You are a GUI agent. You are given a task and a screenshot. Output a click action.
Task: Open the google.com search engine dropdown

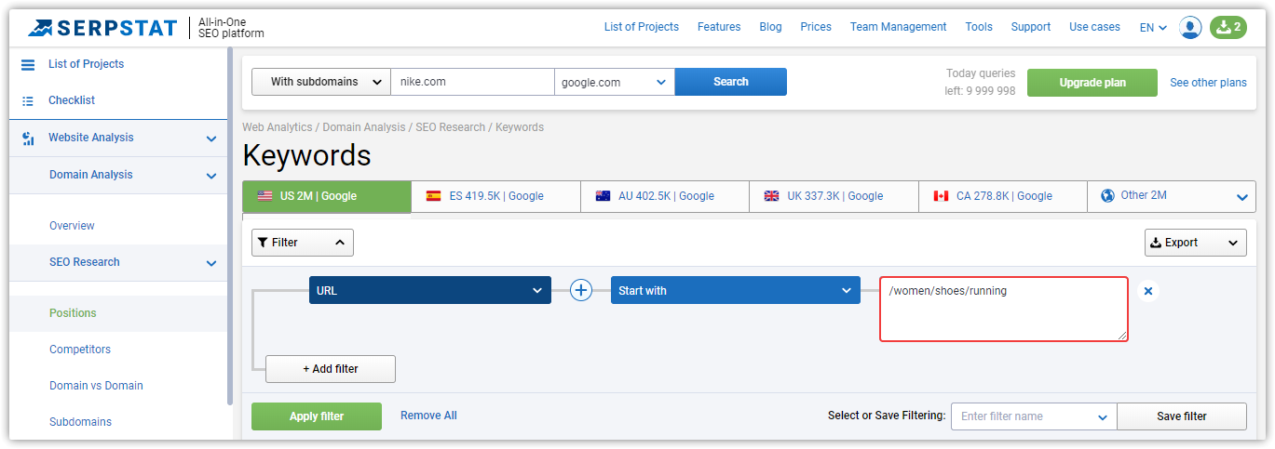point(615,82)
